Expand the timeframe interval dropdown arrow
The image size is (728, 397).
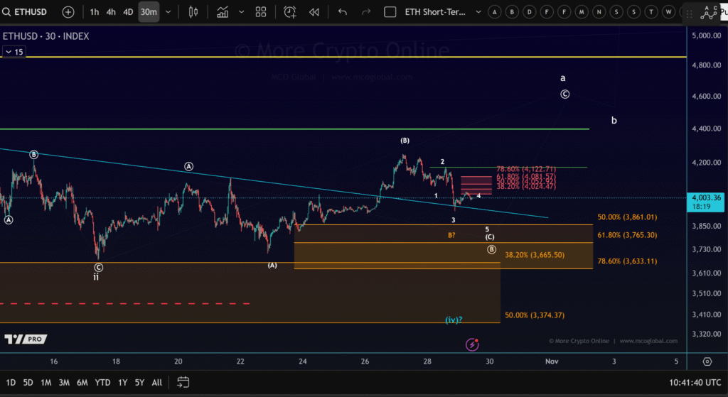(168, 12)
